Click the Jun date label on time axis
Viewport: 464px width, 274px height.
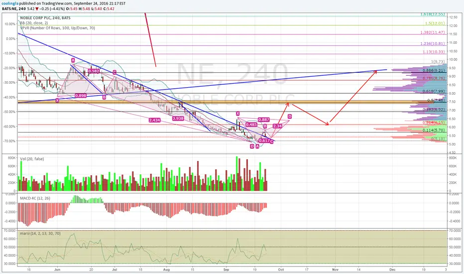click(57, 270)
